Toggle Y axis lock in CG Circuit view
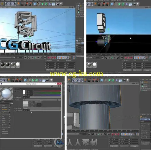 tap(11, 4)
